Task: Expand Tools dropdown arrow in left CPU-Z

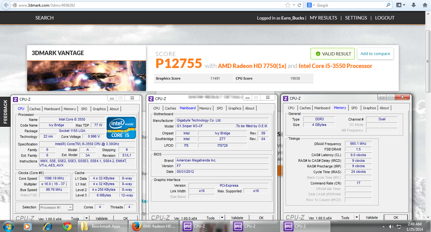Action: 87,218
